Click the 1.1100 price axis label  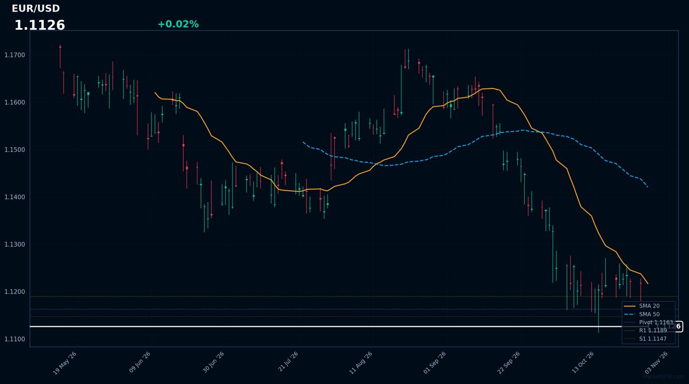pos(14,339)
